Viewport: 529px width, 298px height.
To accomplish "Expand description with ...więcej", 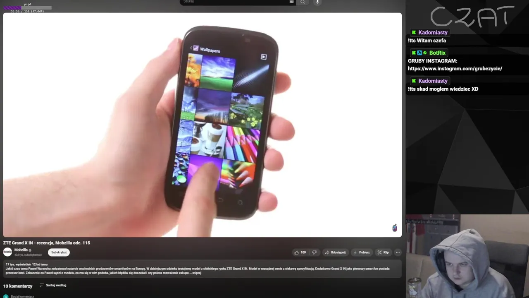I will (x=196, y=273).
